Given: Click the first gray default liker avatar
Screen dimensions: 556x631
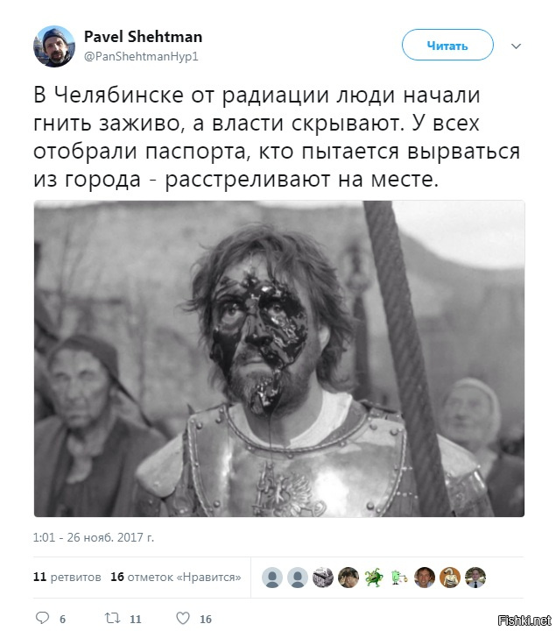Looking at the screenshot, I should coord(272,578).
